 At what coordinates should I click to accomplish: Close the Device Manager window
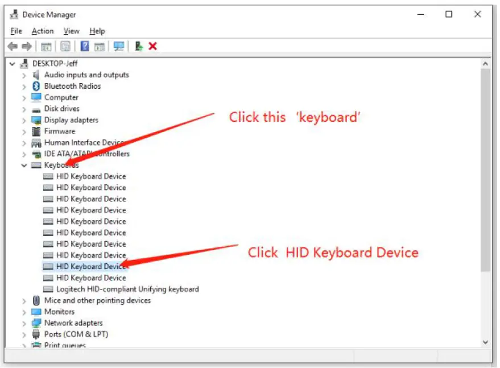pyautogui.click(x=477, y=14)
